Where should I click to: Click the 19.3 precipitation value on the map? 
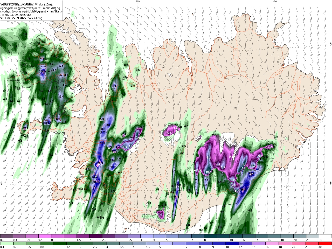208,172
